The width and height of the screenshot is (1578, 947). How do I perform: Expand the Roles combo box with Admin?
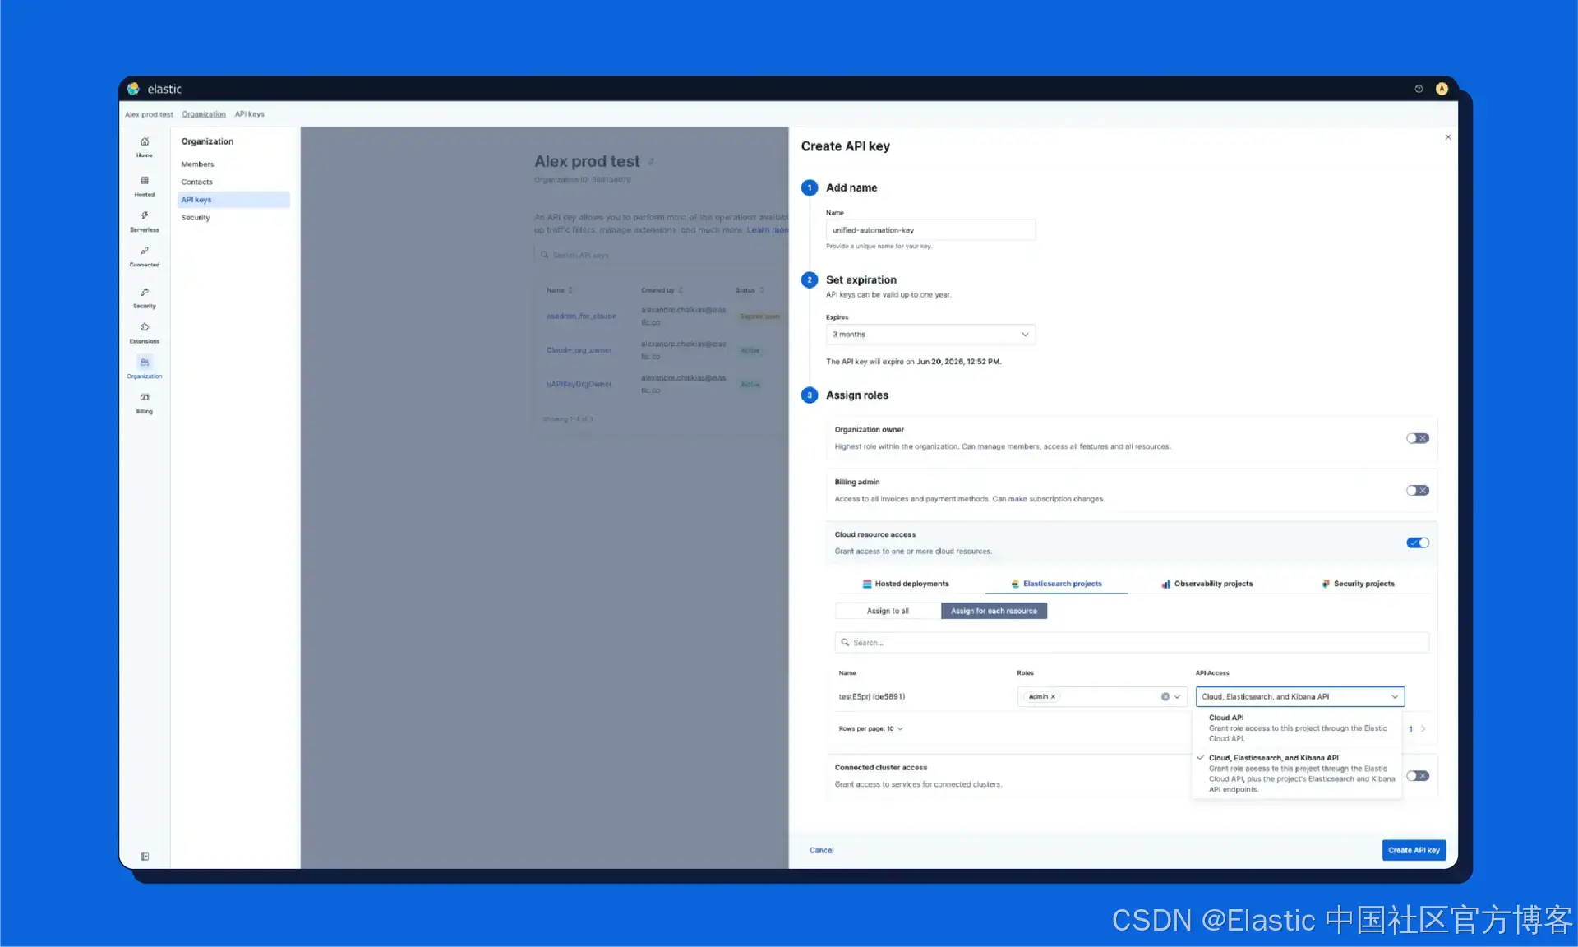point(1177,697)
